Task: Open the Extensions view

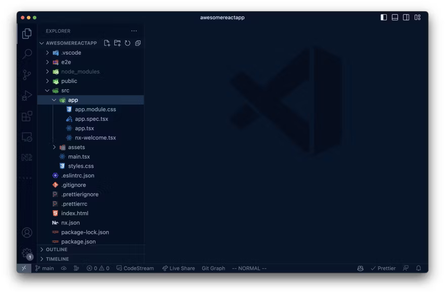Action: point(27,116)
